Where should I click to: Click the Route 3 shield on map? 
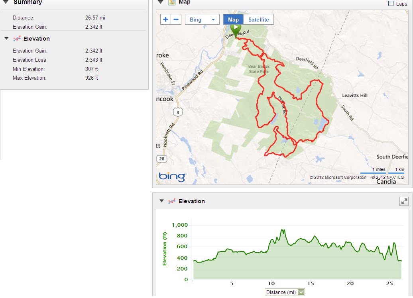click(178, 113)
